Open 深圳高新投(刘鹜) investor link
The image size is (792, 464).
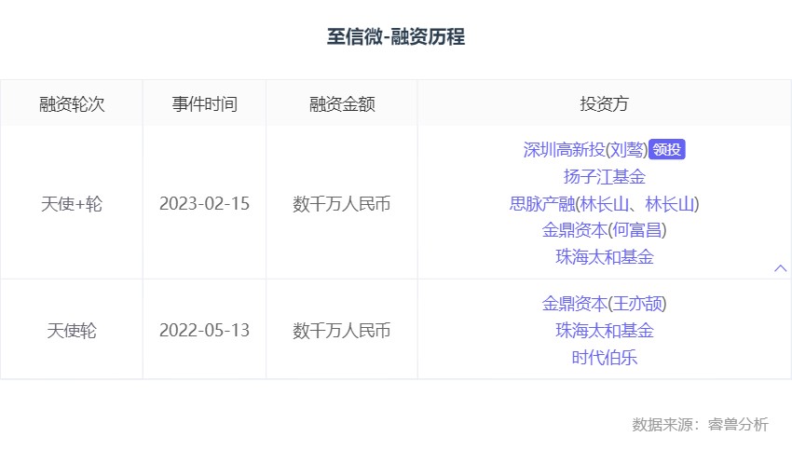(584, 150)
